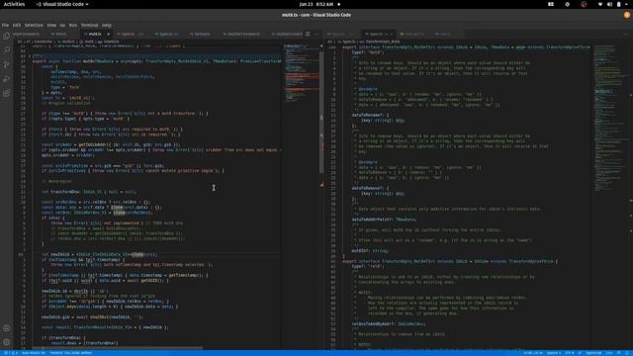Open the Visual Studio Code app menu in top bar
Viewport: 633px width, 356px height.
click(x=62, y=4)
